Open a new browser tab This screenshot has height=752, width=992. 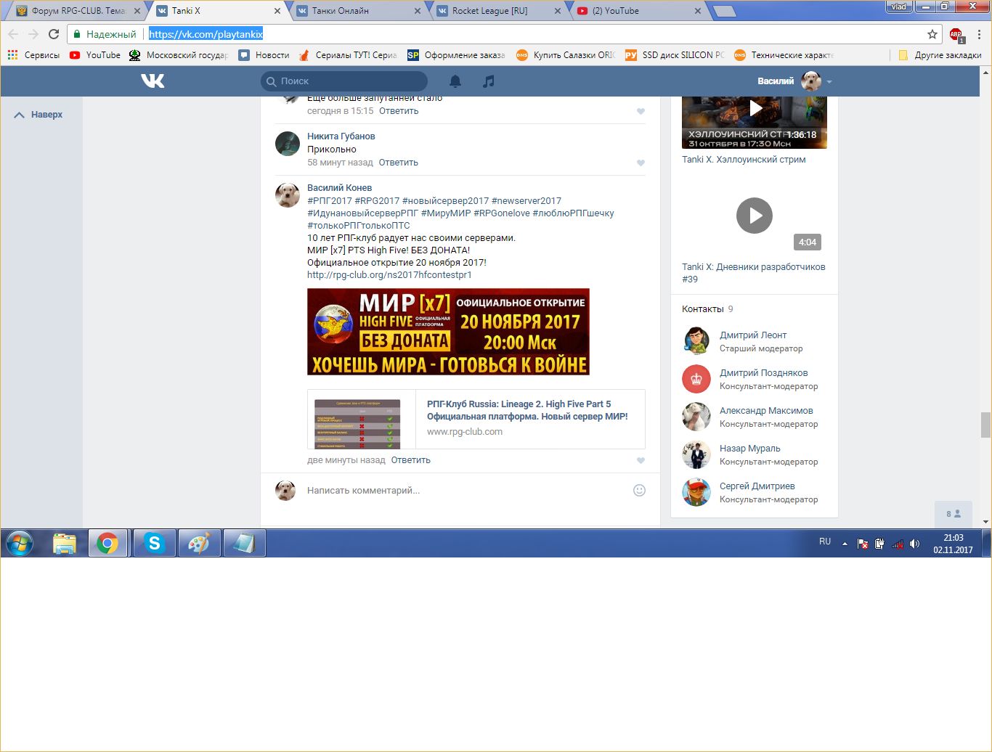coord(724,11)
